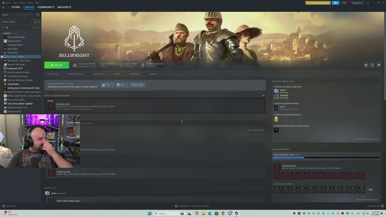Launch Bellwright with the PLAY button
The width and height of the screenshot is (386, 217).
[57, 65]
